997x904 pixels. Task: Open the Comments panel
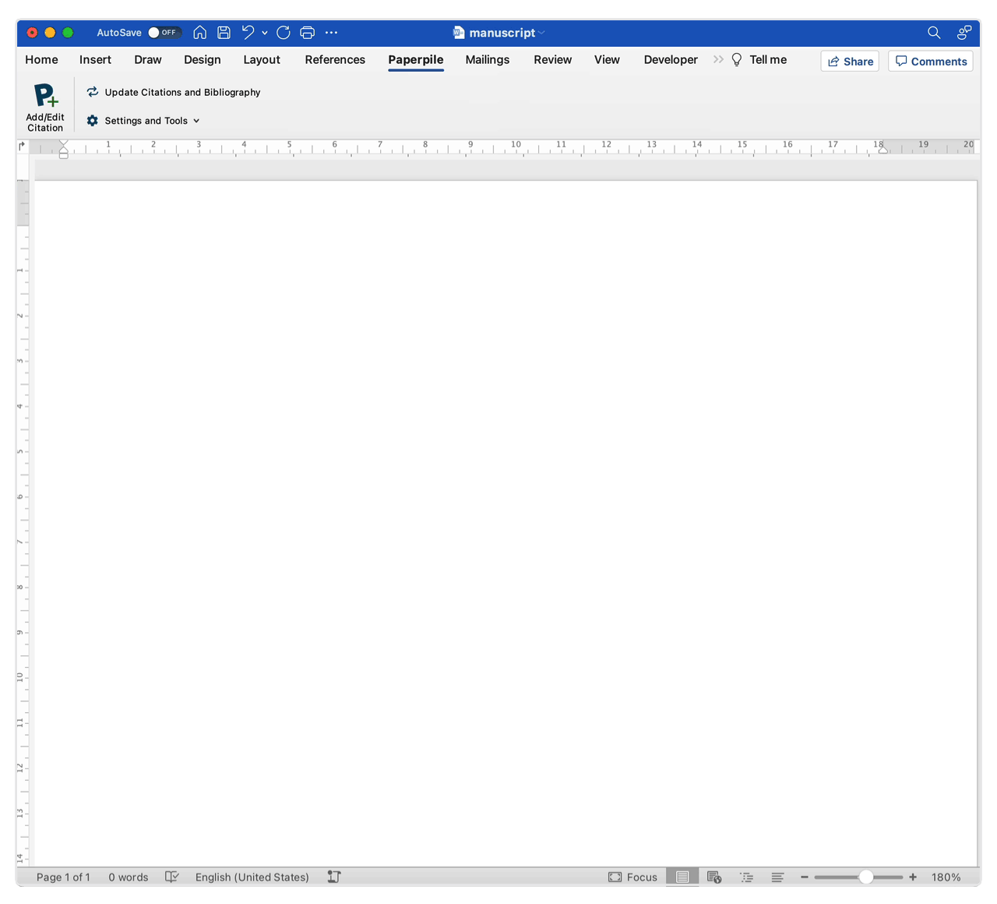coord(930,61)
